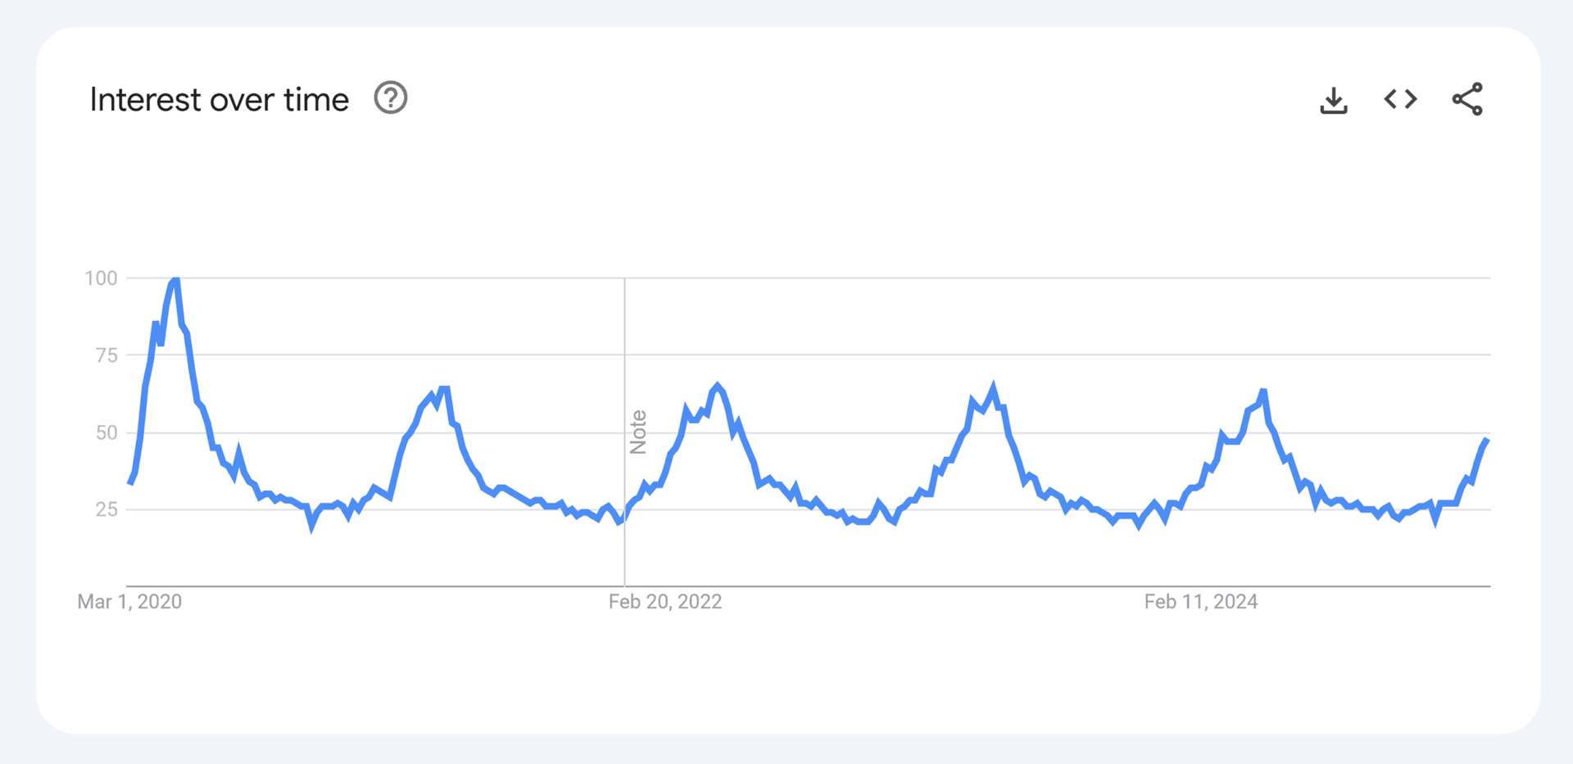Click the 75 value on y-axis
The width and height of the screenshot is (1573, 764).
[107, 355]
